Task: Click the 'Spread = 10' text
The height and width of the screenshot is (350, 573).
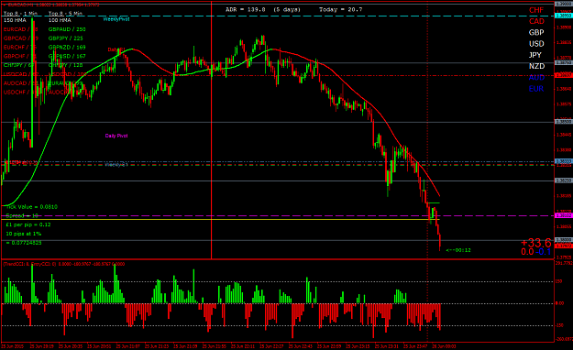Action: 22,216
